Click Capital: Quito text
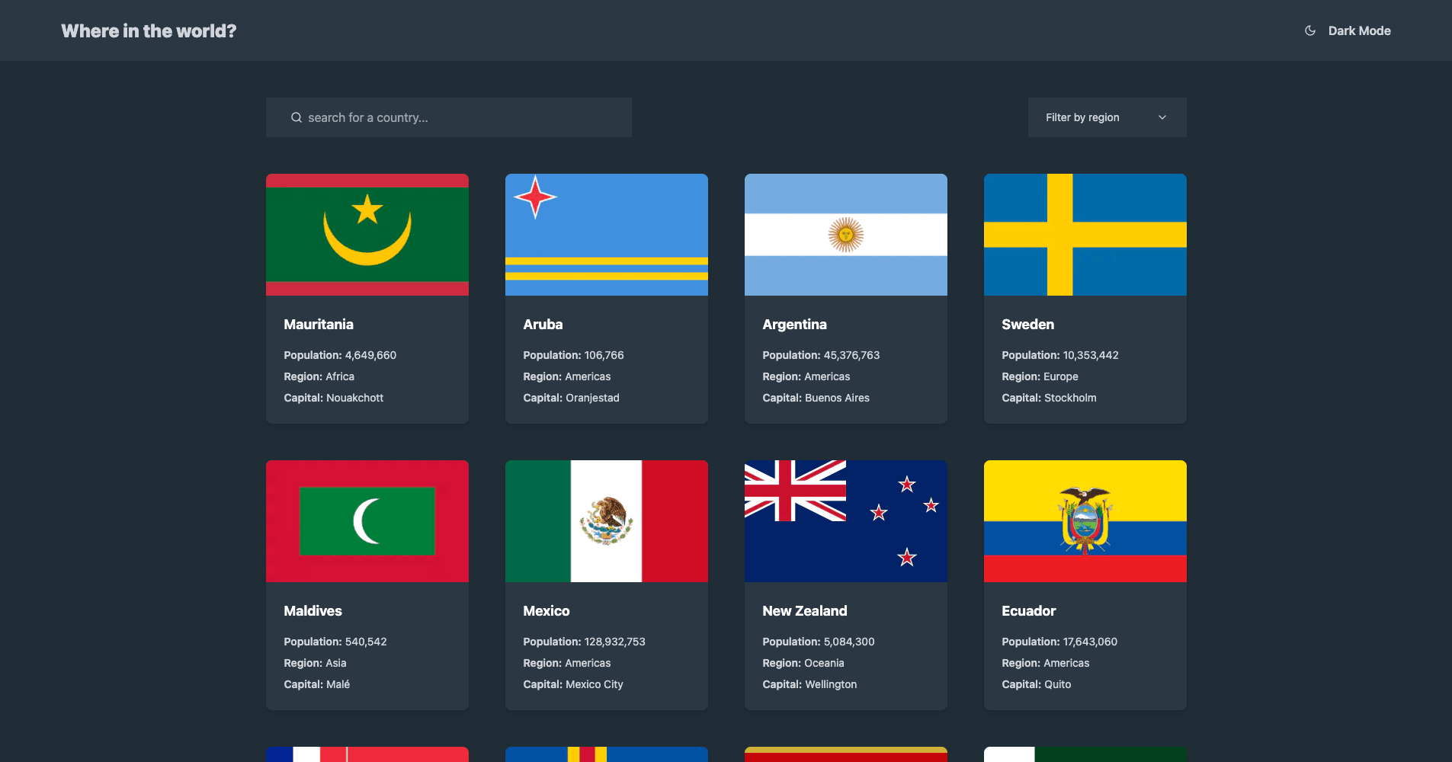 click(1037, 684)
